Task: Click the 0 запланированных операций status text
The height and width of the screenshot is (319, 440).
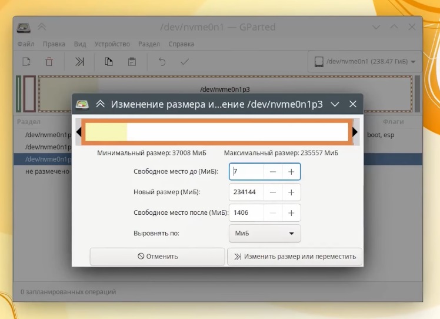Action: pyautogui.click(x=68, y=292)
